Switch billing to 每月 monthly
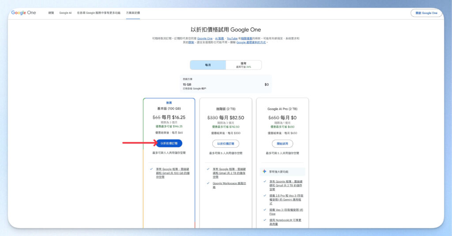The height and width of the screenshot is (236, 452). pyautogui.click(x=208, y=65)
